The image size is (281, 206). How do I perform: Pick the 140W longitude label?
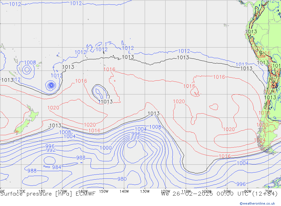[x=124, y=191]
